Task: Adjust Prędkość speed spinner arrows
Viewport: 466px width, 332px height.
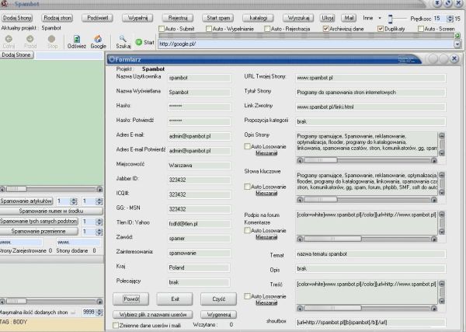Action: pos(450,19)
